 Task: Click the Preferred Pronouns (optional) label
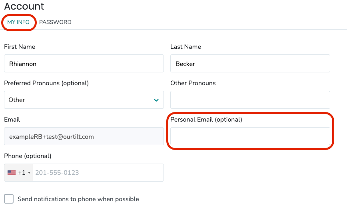tap(46, 83)
